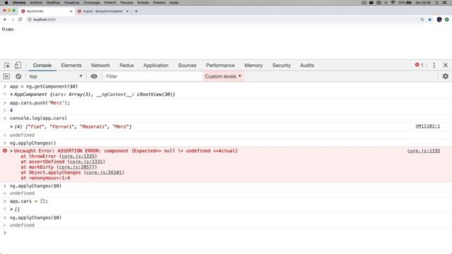This screenshot has width=452, height=254.
Task: Open the JavaScript context 'top' dropdown
Action: tap(55, 76)
